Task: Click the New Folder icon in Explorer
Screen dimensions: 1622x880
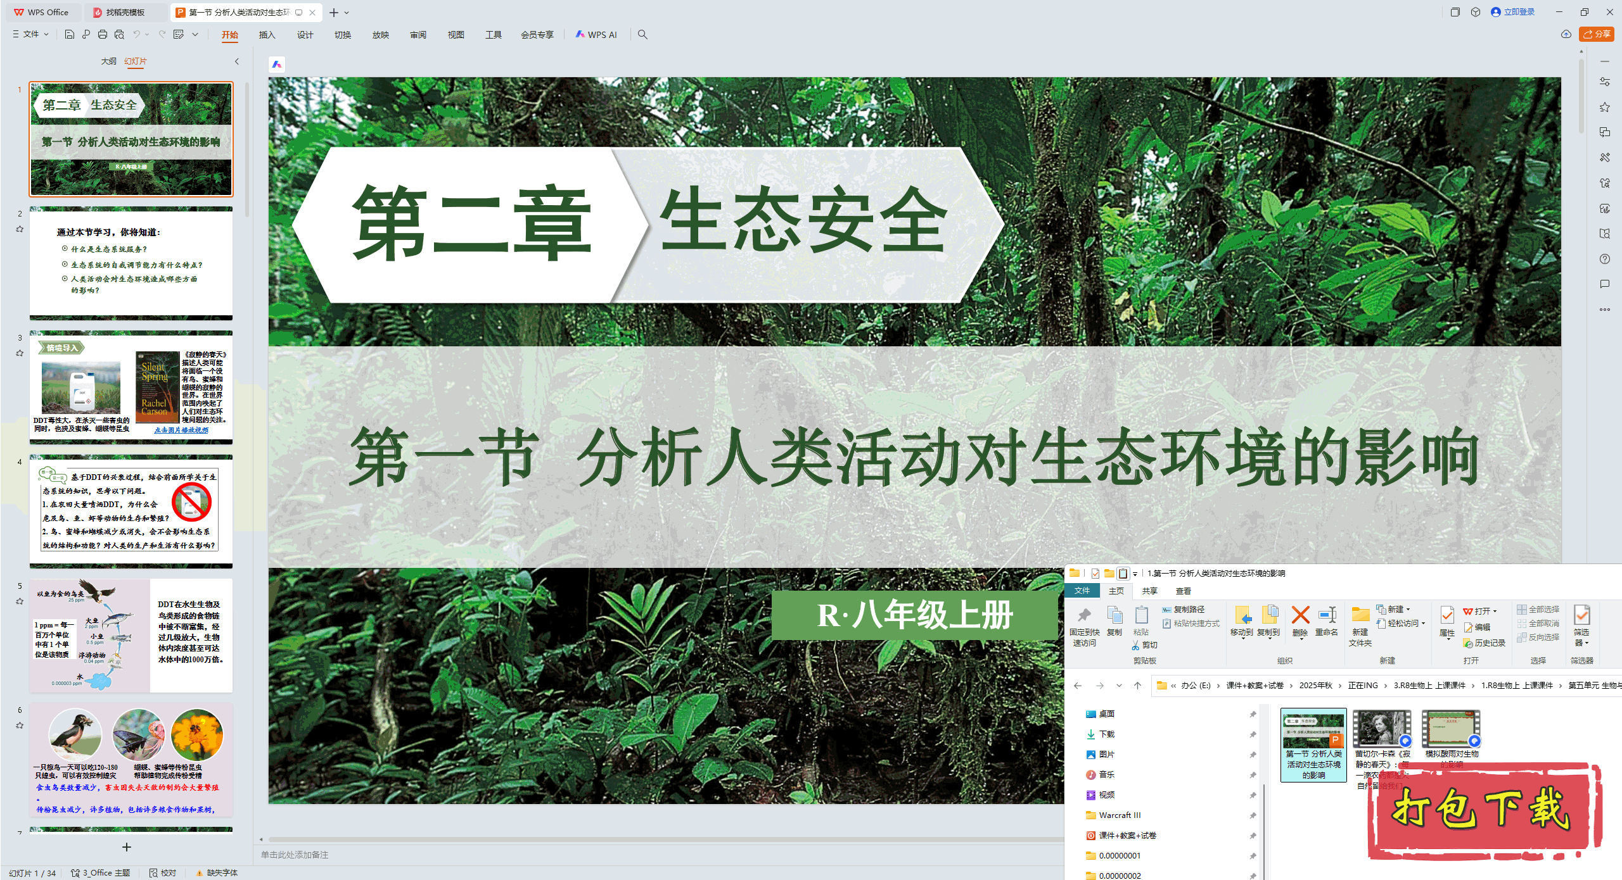Action: click(x=1360, y=616)
